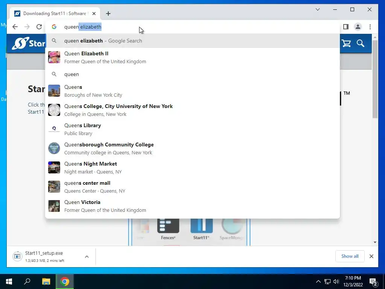The height and width of the screenshot is (289, 385).
Task: Click the Stardock site search magnifier
Action: [x=361, y=44]
